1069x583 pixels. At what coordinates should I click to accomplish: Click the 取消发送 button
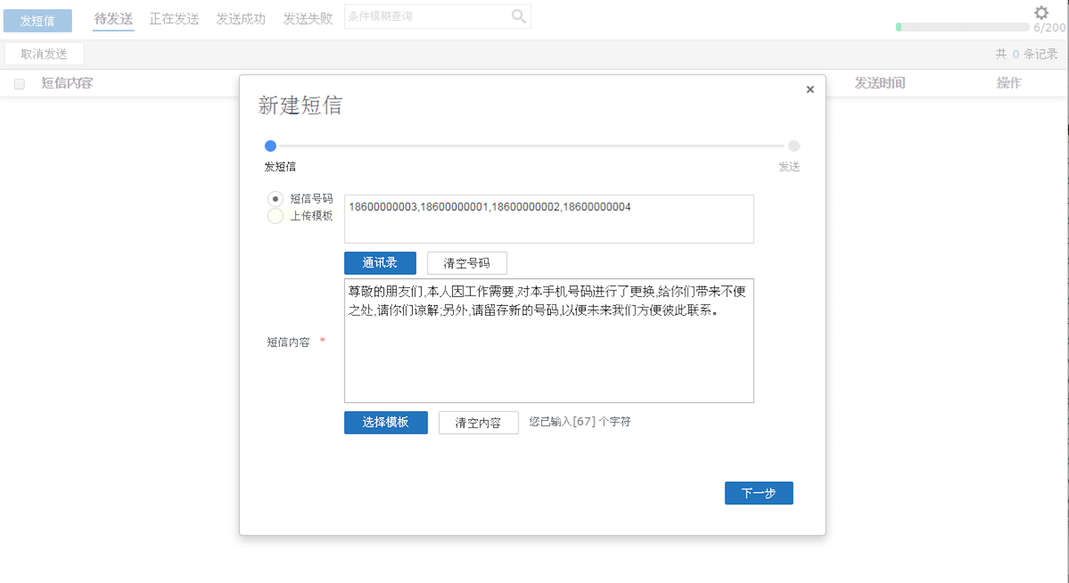click(44, 54)
